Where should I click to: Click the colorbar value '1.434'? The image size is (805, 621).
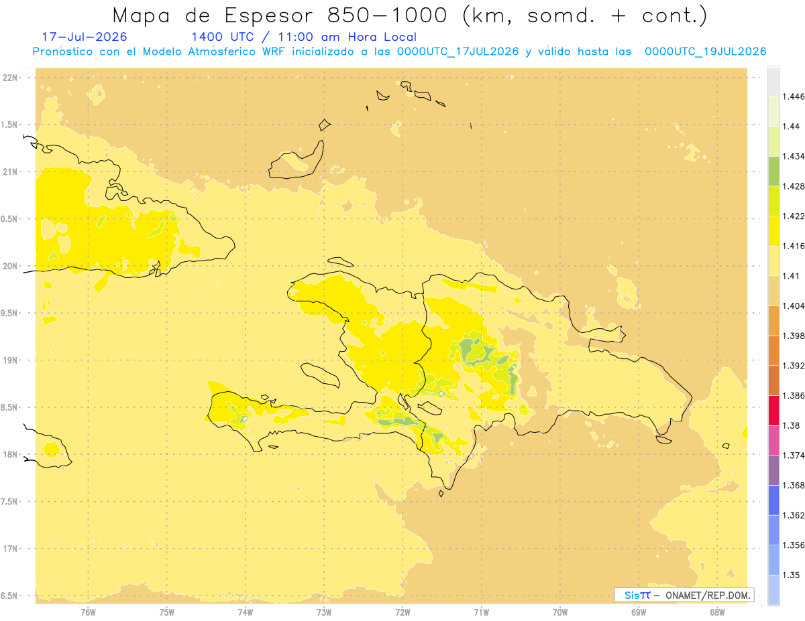[794, 157]
